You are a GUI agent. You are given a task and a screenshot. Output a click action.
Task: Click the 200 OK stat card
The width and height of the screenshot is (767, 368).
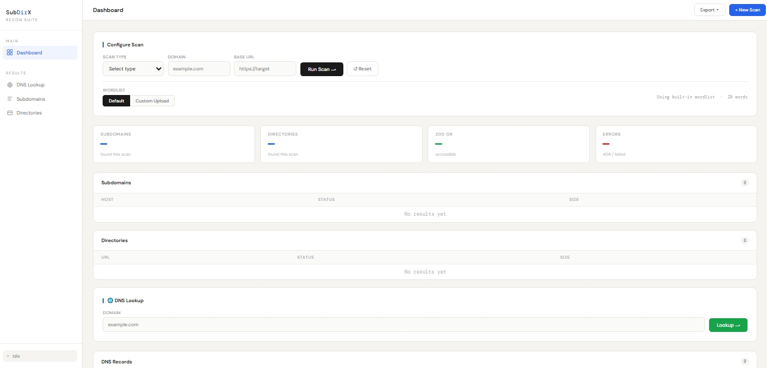click(508, 144)
